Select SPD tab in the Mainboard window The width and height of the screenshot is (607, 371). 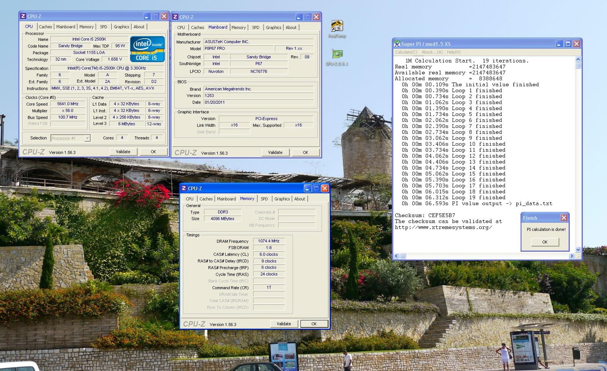click(256, 28)
